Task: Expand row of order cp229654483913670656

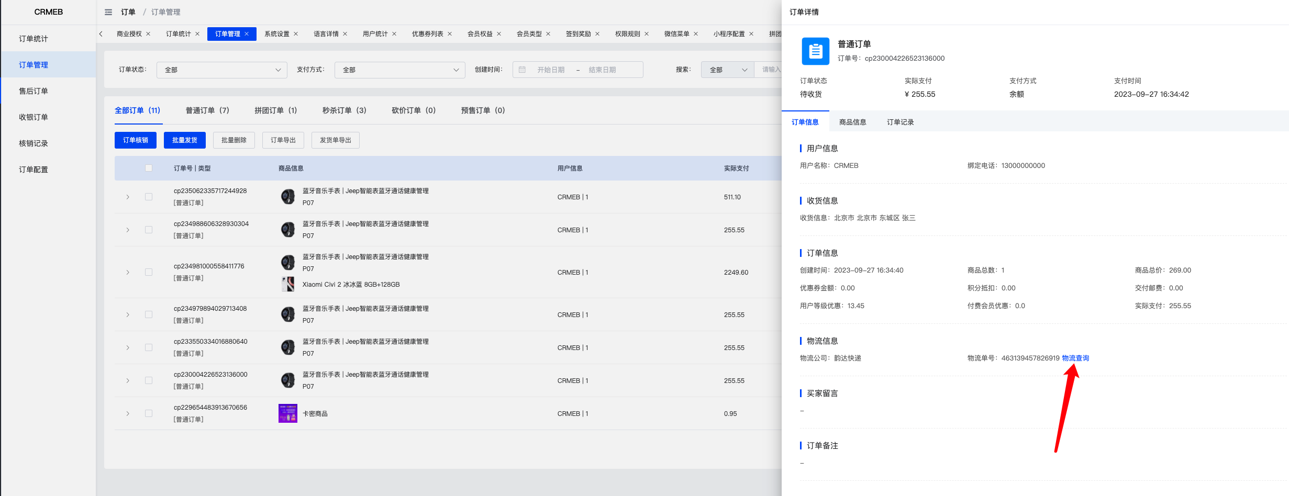Action: coord(128,413)
